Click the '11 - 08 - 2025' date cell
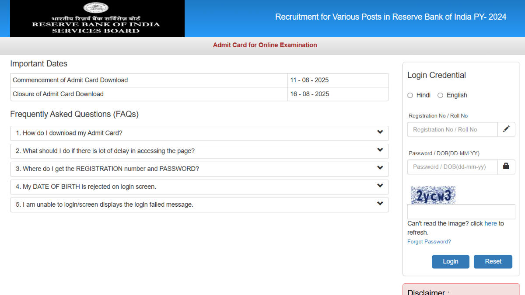The width and height of the screenshot is (525, 295). click(x=338, y=80)
